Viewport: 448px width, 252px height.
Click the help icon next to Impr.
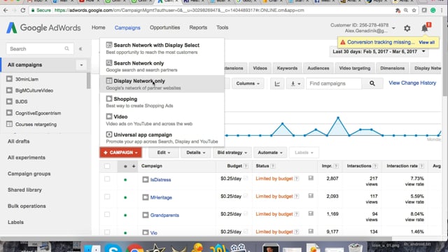click(x=336, y=166)
